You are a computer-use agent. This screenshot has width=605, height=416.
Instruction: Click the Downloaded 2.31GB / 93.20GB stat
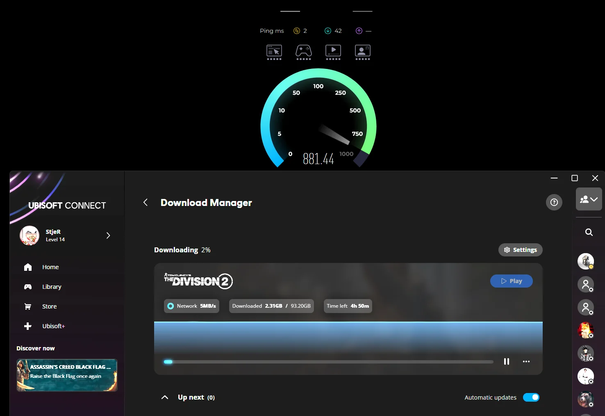271,306
